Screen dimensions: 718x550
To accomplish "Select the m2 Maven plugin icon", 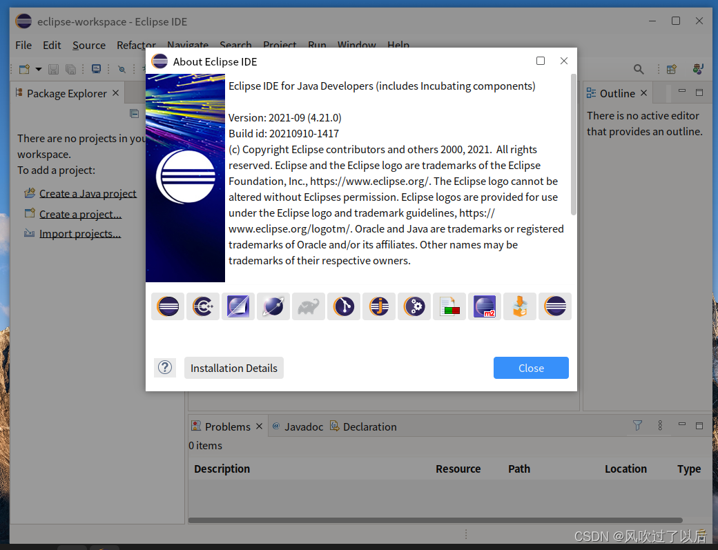I will 485,306.
